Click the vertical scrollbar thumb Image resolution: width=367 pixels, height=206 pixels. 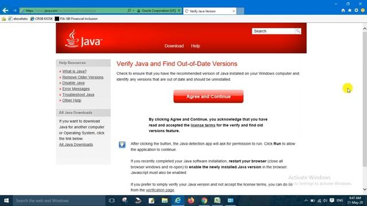click(365, 99)
